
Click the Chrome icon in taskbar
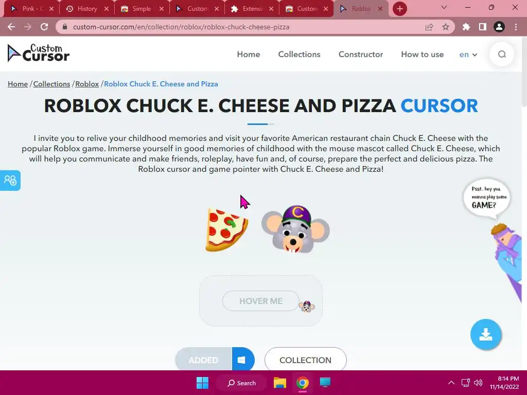pos(303,383)
